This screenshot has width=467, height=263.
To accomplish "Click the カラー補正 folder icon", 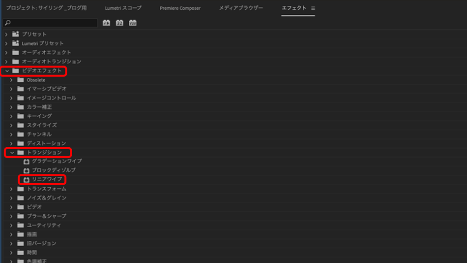I will (x=20, y=107).
